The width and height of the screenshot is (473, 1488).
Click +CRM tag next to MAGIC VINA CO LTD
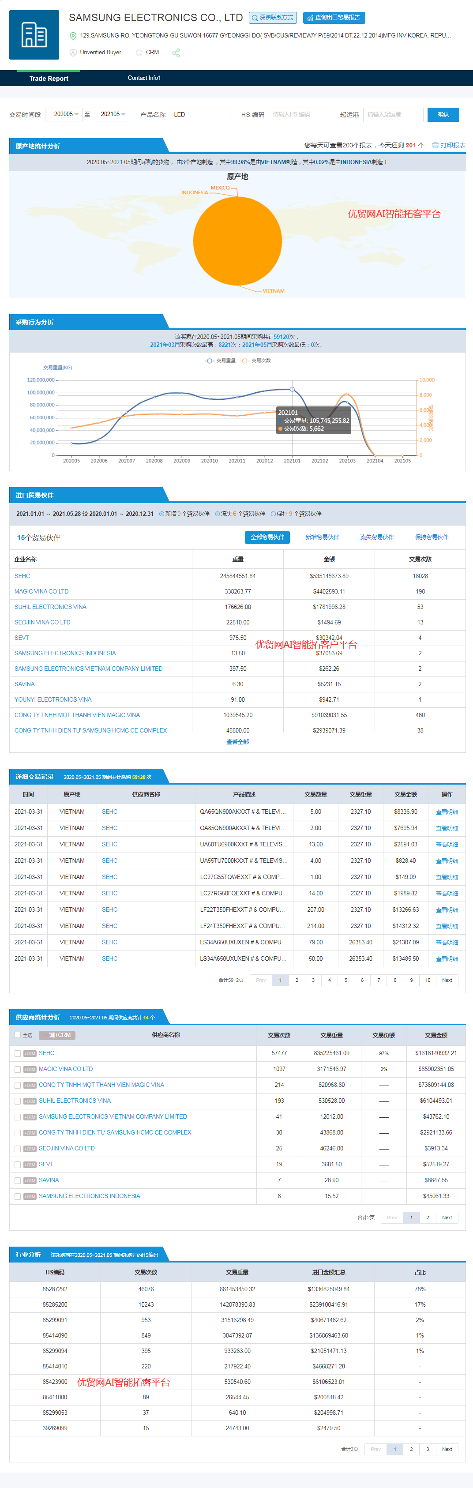coord(30,1069)
